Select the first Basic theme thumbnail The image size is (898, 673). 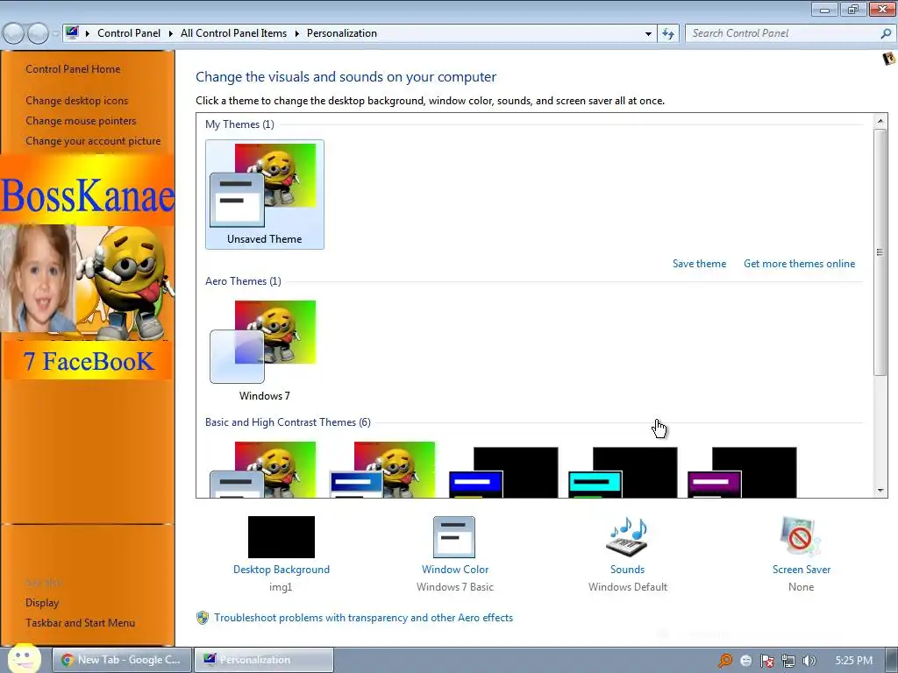264,470
